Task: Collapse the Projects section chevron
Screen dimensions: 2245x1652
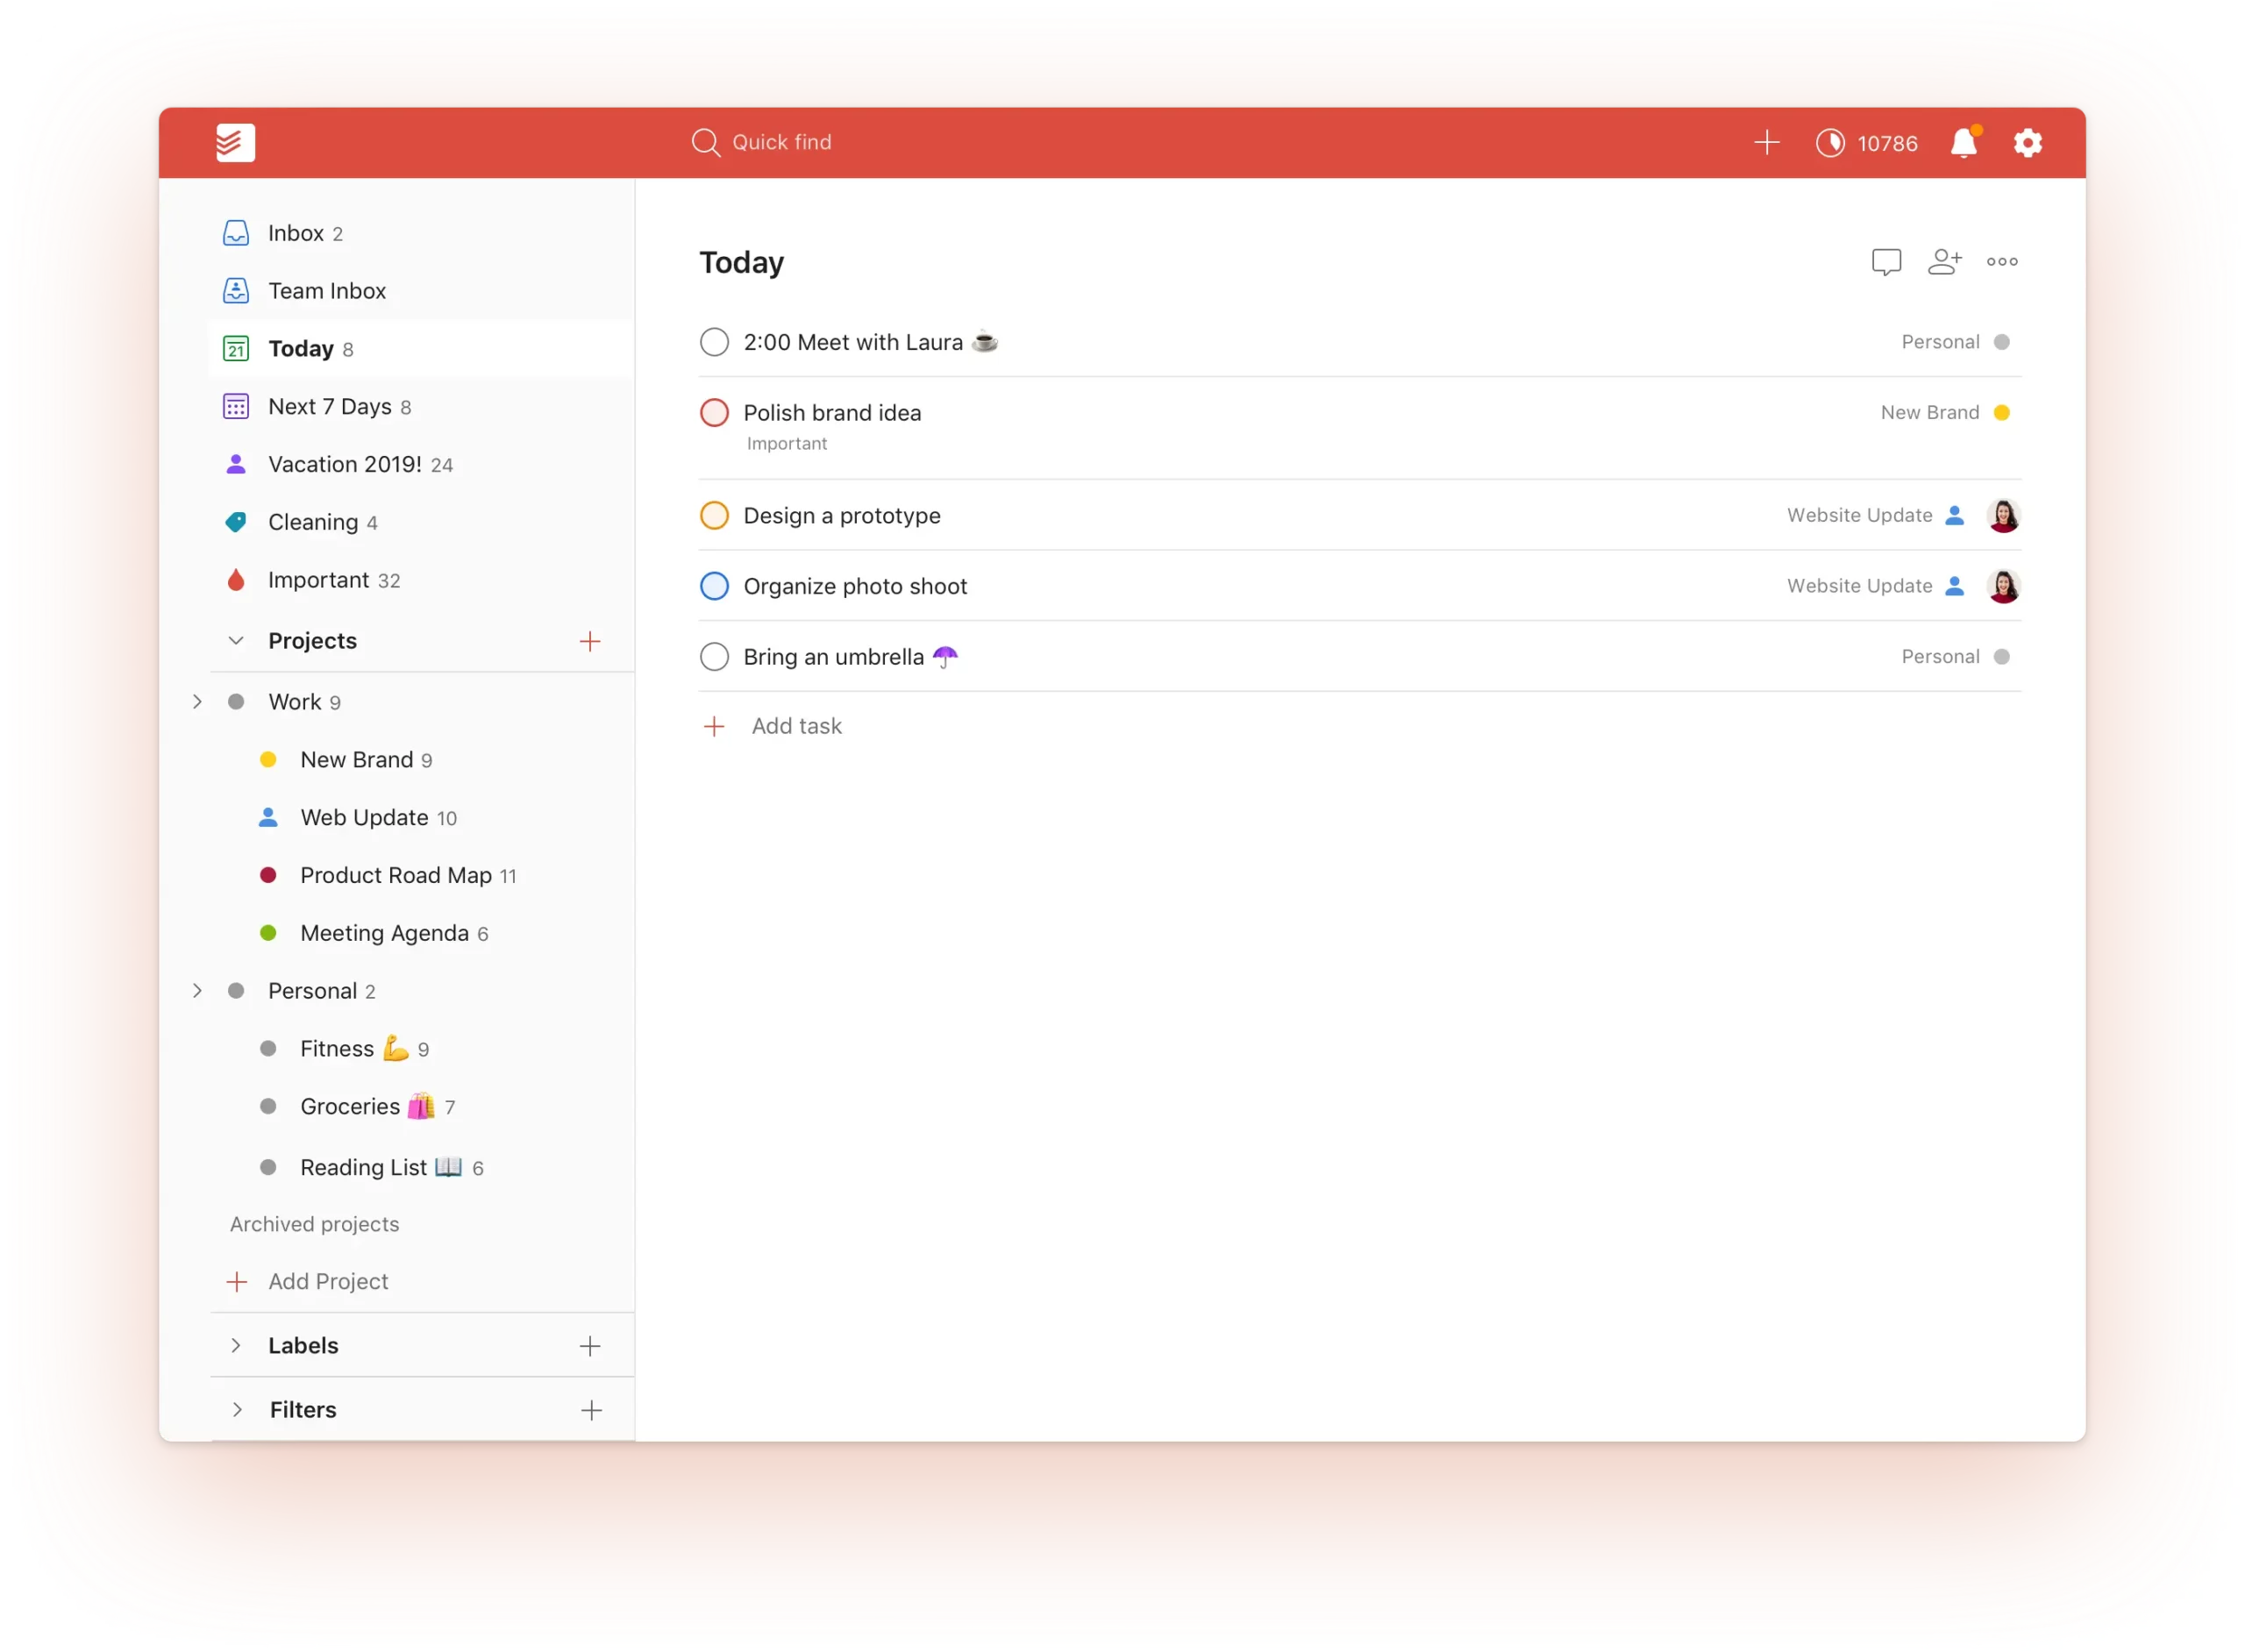Action: (236, 641)
